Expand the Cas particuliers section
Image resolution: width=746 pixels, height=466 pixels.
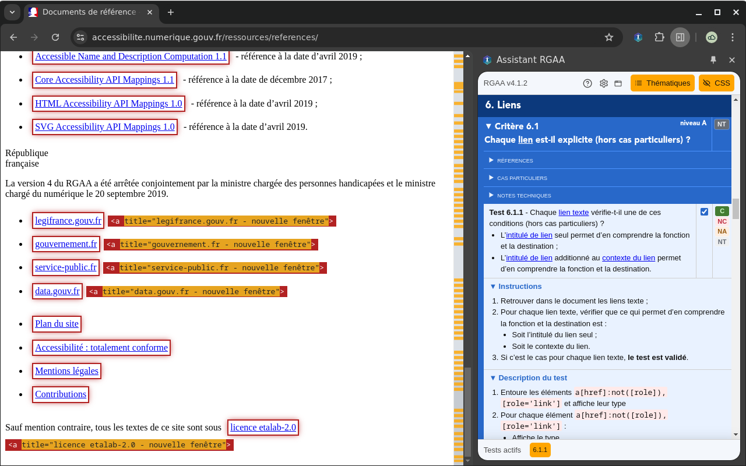(x=522, y=178)
